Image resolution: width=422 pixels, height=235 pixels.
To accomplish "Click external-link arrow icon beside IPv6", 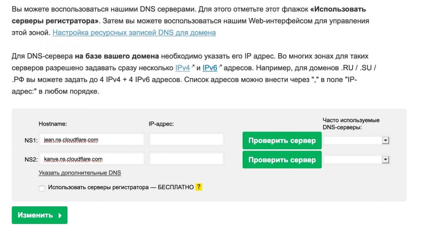I will click(220, 66).
